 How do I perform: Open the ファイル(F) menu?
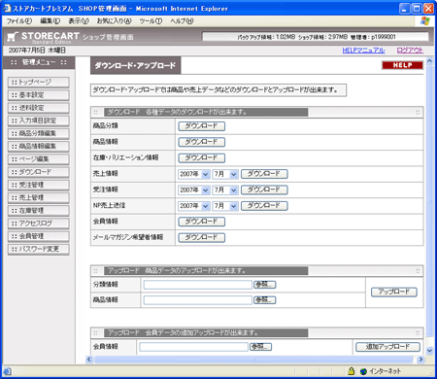pos(19,21)
